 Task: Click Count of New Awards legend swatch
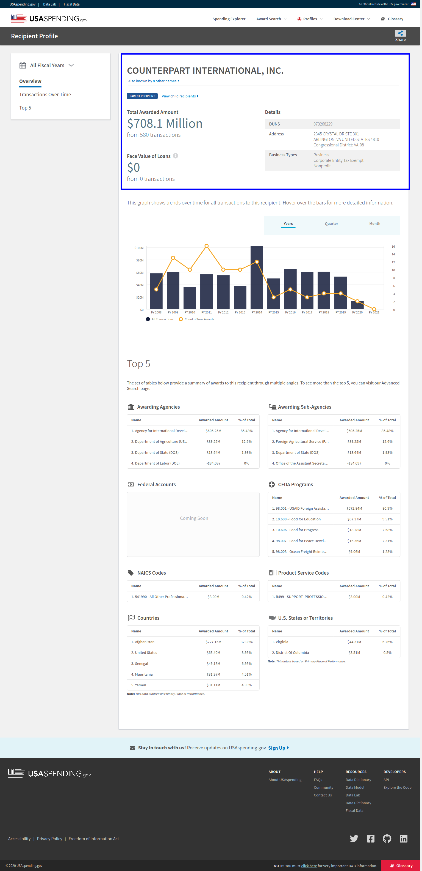pos(181,319)
